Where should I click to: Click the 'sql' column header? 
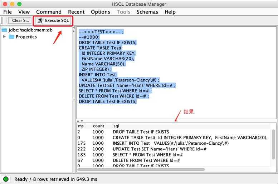click(116, 126)
